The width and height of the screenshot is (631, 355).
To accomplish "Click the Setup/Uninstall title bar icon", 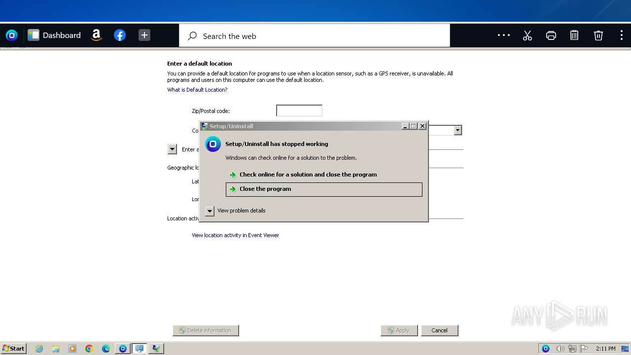I will pos(205,126).
